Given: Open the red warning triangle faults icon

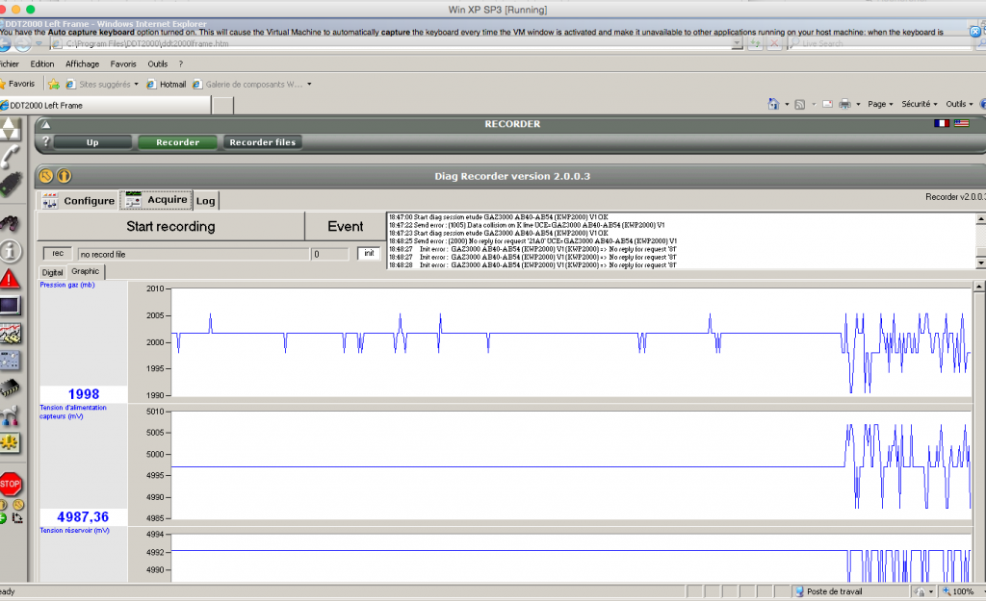Looking at the screenshot, I should (x=10, y=278).
